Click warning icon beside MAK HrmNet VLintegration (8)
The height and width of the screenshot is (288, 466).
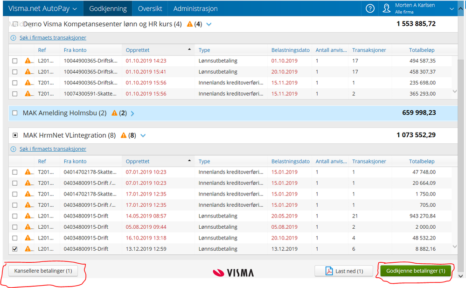[x=124, y=135]
